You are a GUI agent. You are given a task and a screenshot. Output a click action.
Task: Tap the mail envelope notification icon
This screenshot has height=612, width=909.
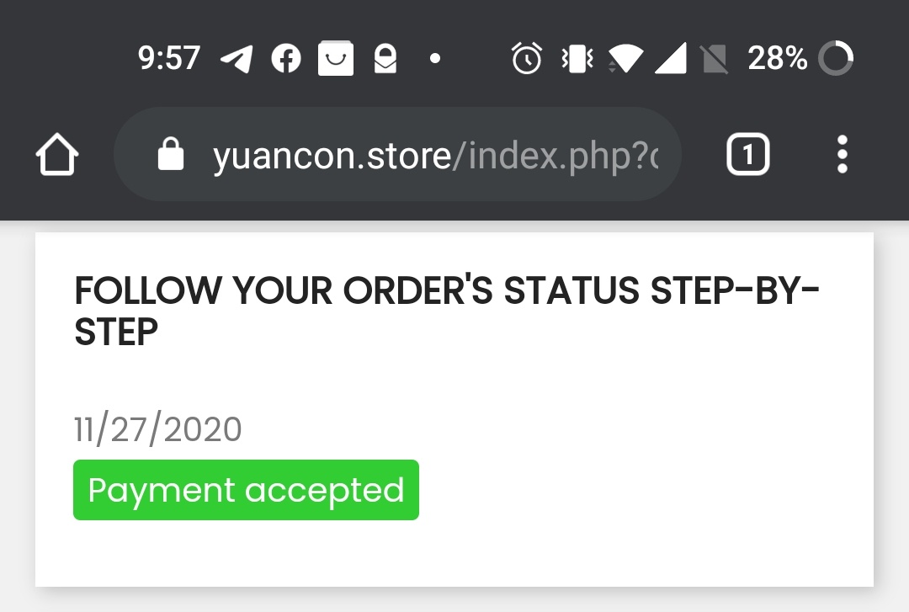tap(385, 59)
